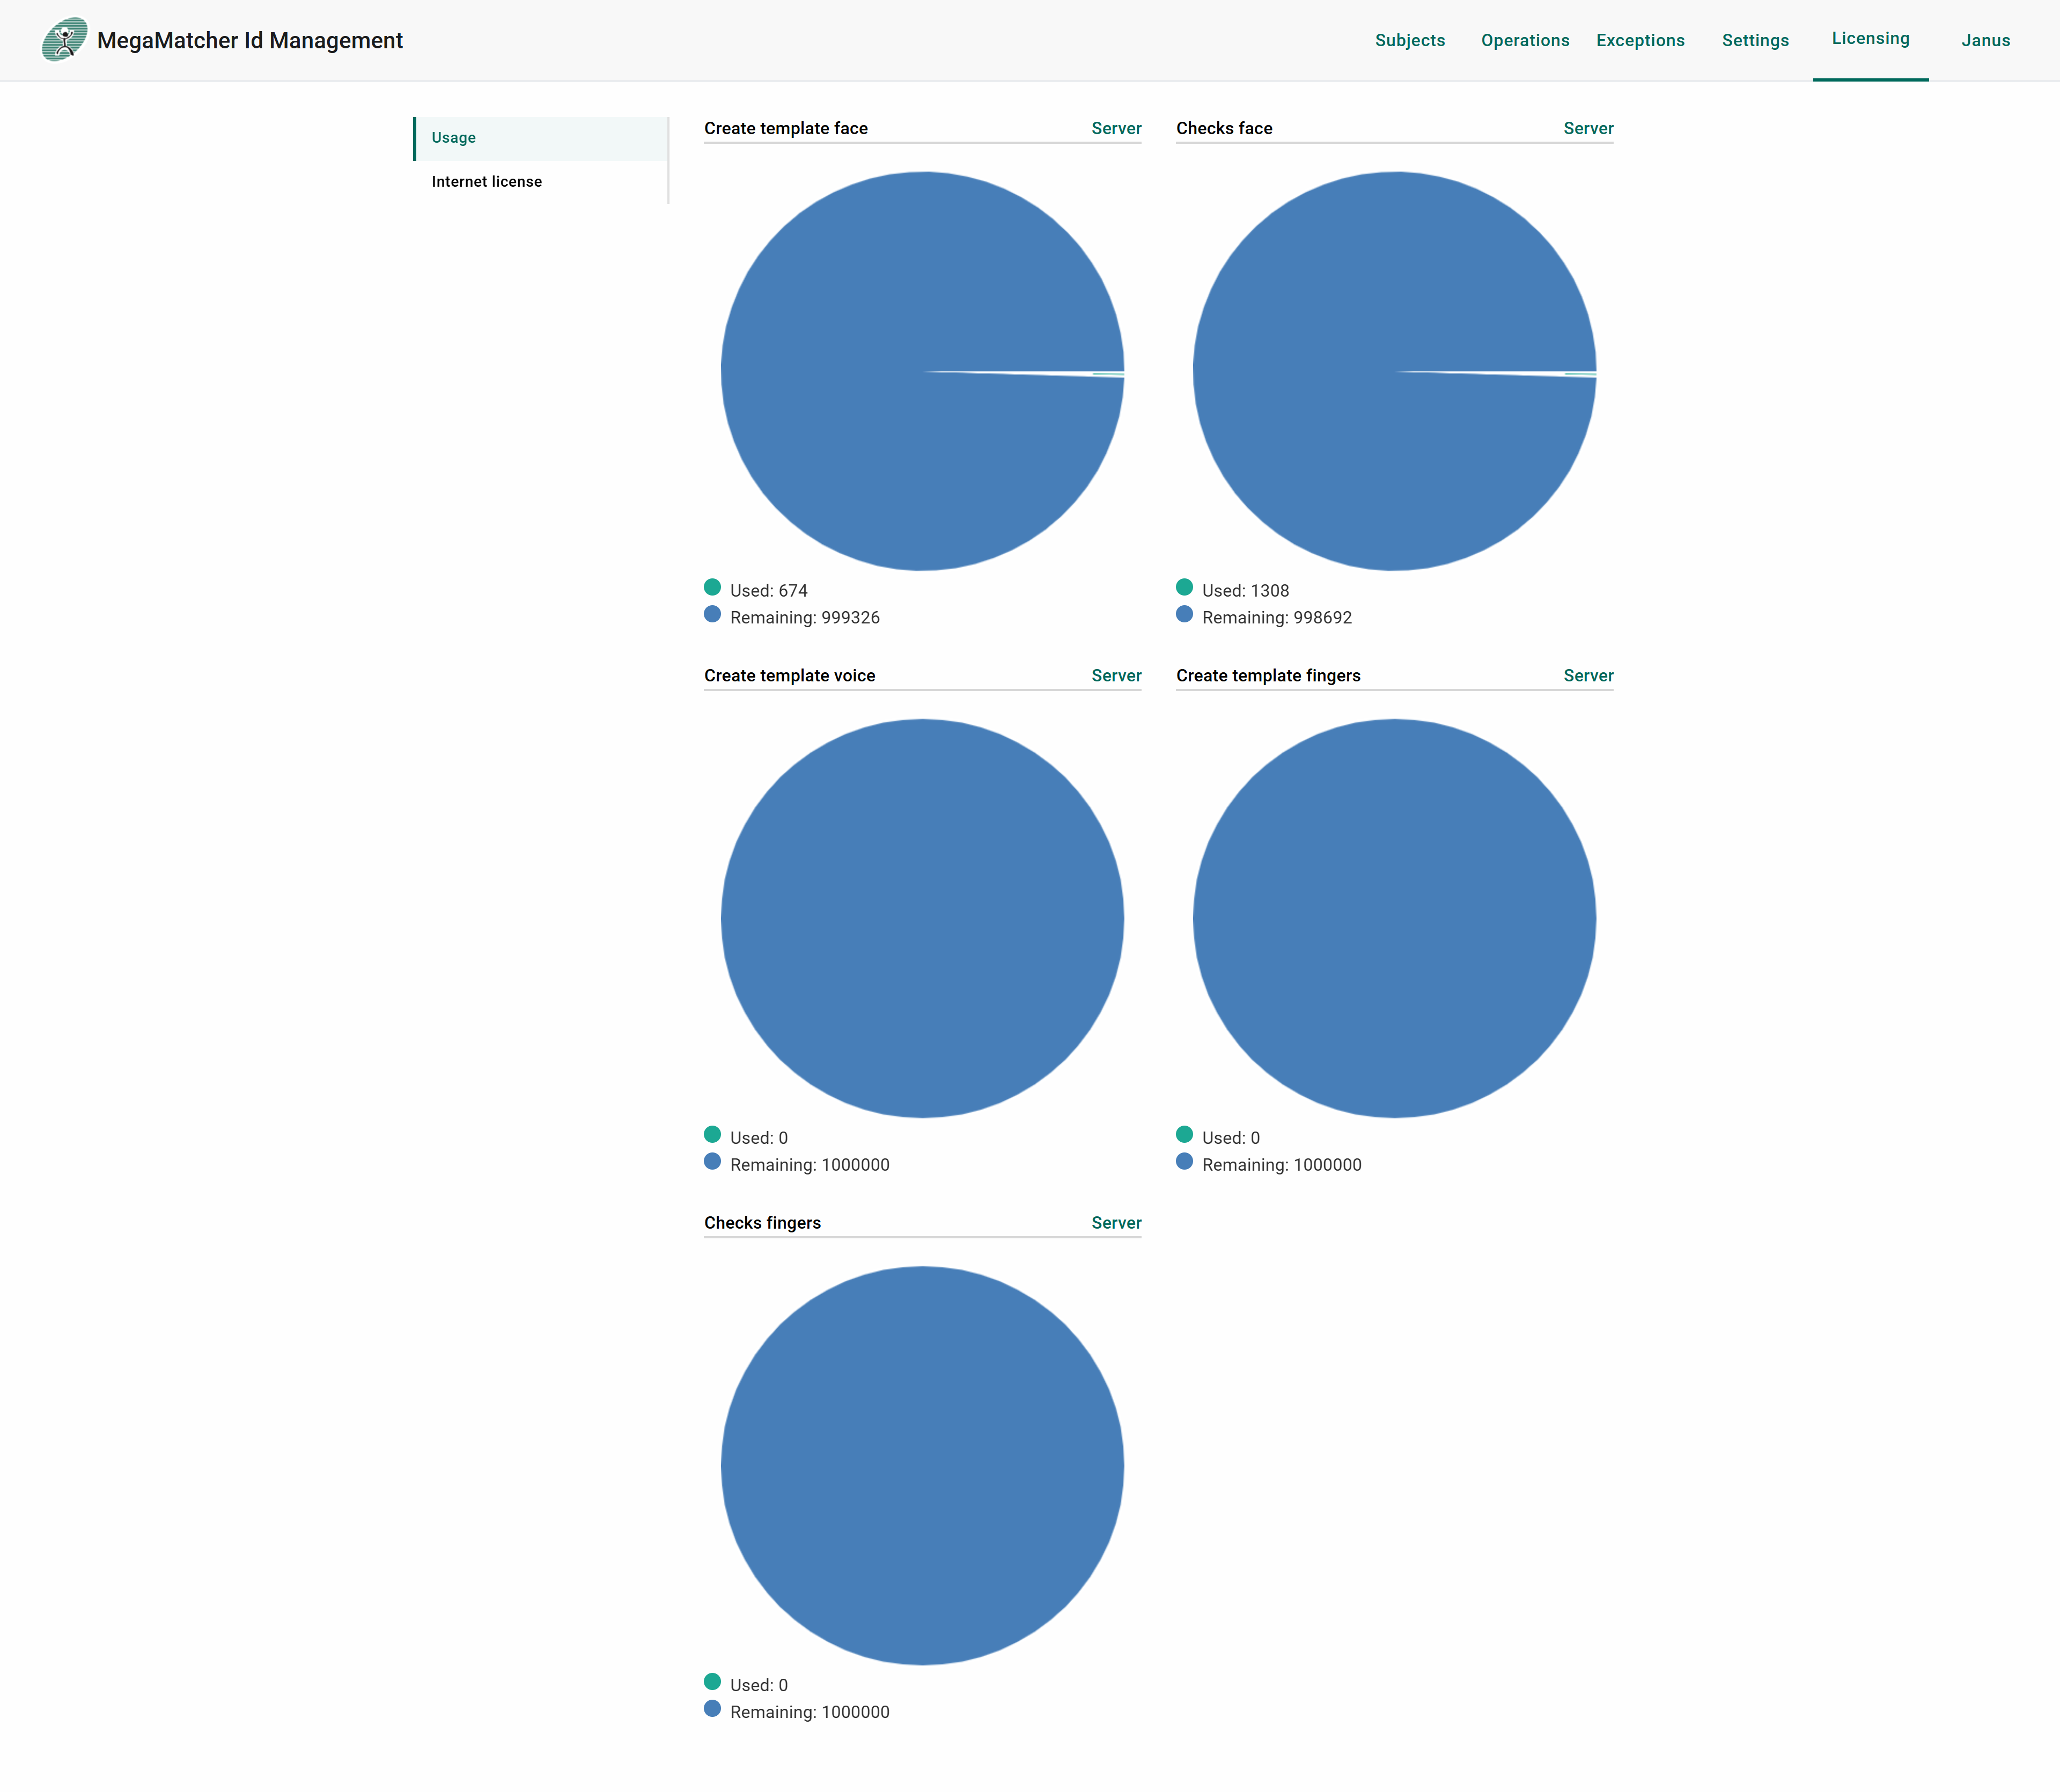The height and width of the screenshot is (1792, 2060).
Task: Select Usage in the sidebar
Action: coord(541,138)
